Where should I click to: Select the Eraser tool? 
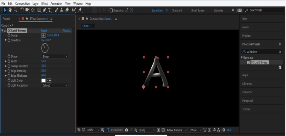point(67,10)
